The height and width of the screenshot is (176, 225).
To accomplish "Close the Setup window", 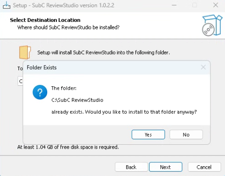I will (x=216, y=5).
